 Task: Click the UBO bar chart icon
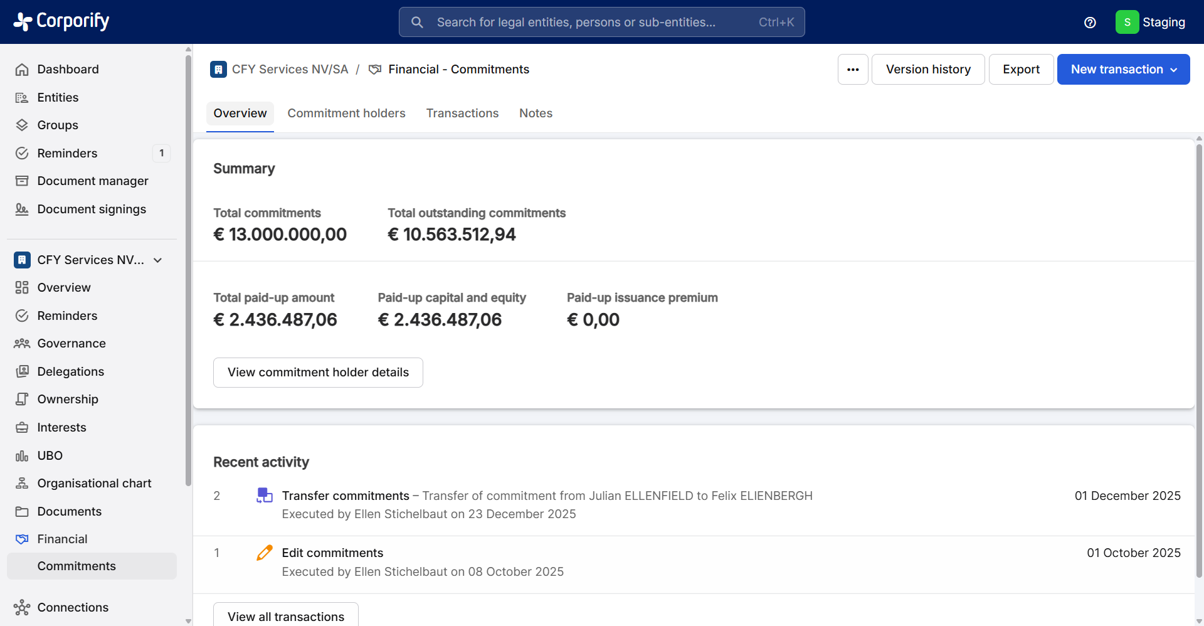coord(22,455)
